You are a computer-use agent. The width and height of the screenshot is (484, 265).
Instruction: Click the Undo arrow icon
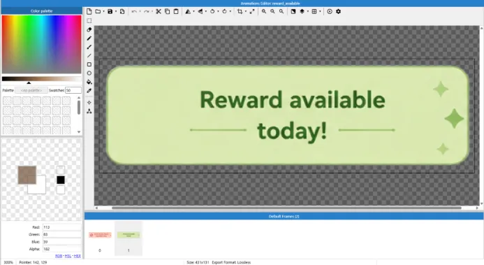tap(134, 11)
